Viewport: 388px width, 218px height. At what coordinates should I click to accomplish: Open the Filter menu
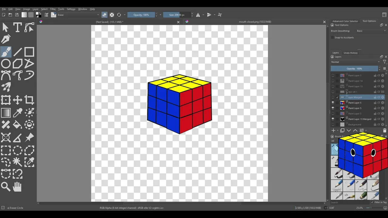click(x=53, y=9)
